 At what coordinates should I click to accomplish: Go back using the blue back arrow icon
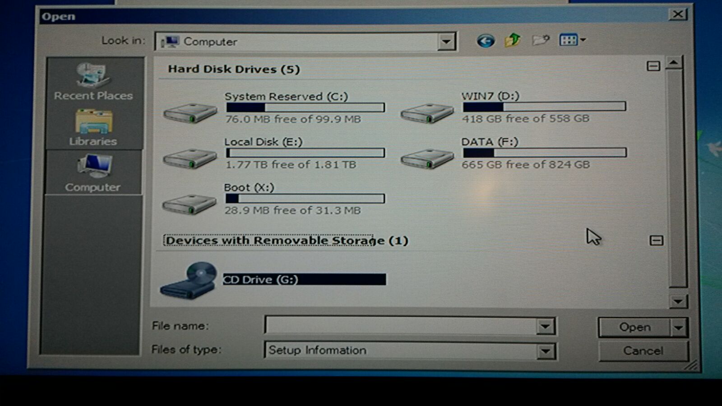click(486, 41)
